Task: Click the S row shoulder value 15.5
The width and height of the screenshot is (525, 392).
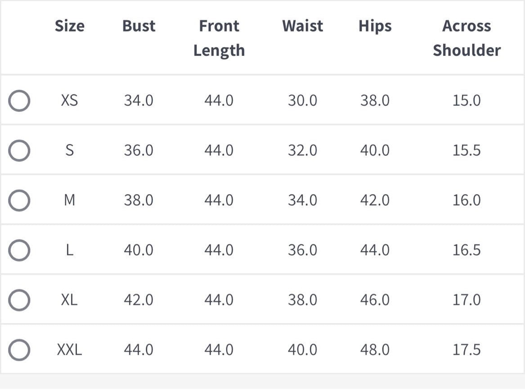Action: (467, 151)
